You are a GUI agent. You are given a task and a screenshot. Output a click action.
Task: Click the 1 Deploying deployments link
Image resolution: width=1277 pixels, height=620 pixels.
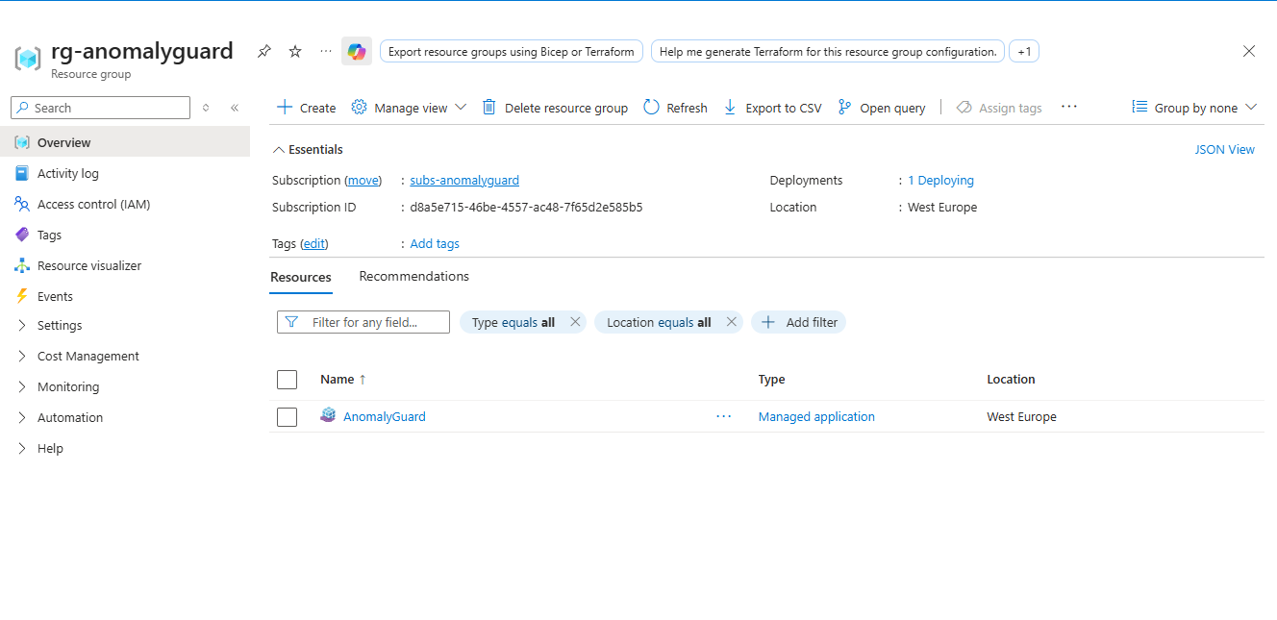click(x=940, y=181)
